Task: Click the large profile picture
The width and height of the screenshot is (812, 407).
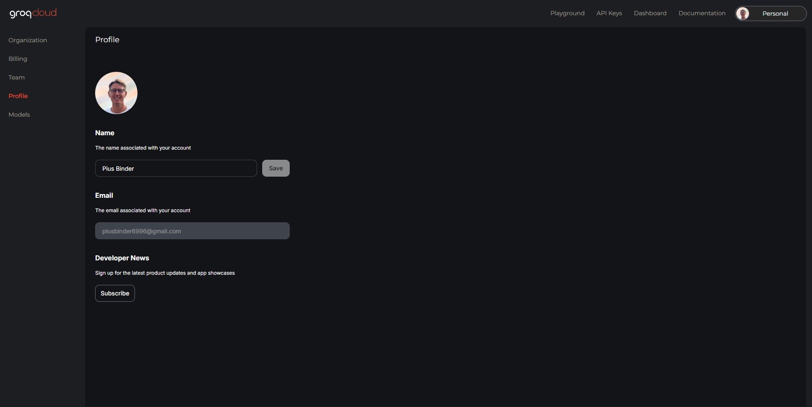Action: point(116,93)
